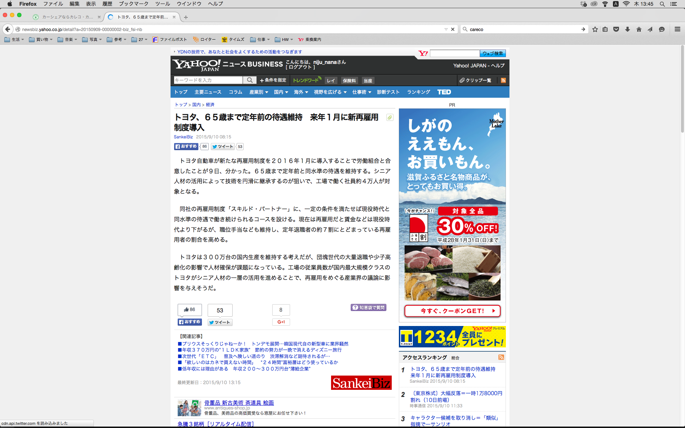The height and width of the screenshot is (428, 685).
Task: Click the keyword search magnifier button
Action: 250,80
